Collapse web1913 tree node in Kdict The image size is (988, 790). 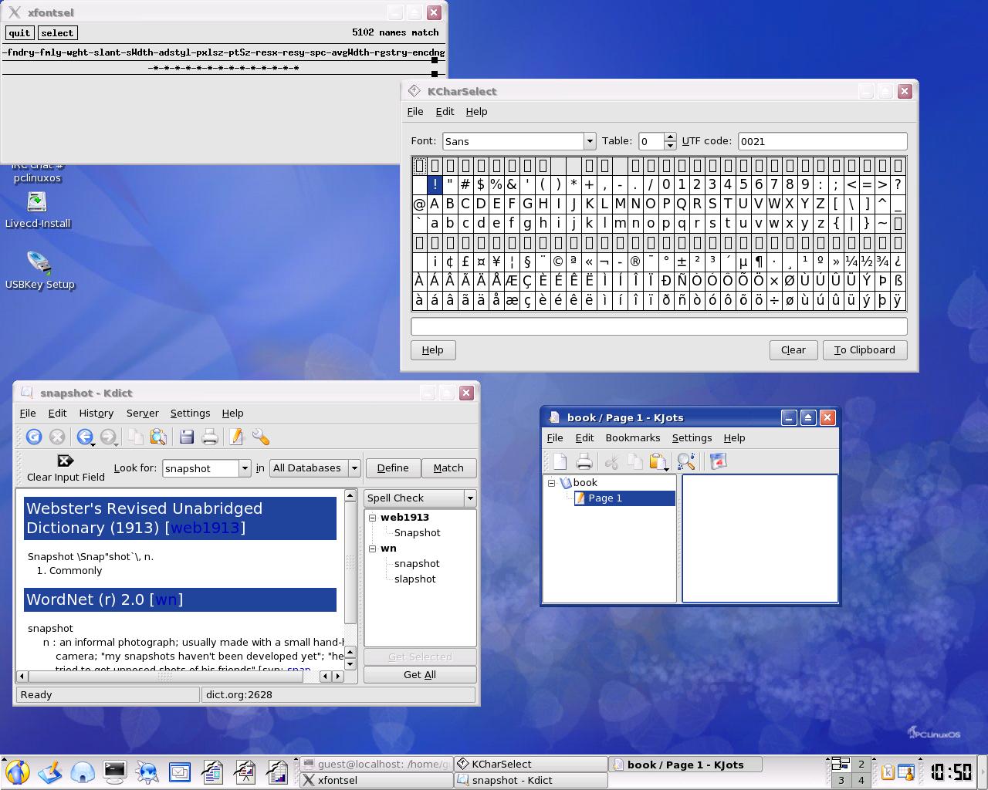point(372,518)
